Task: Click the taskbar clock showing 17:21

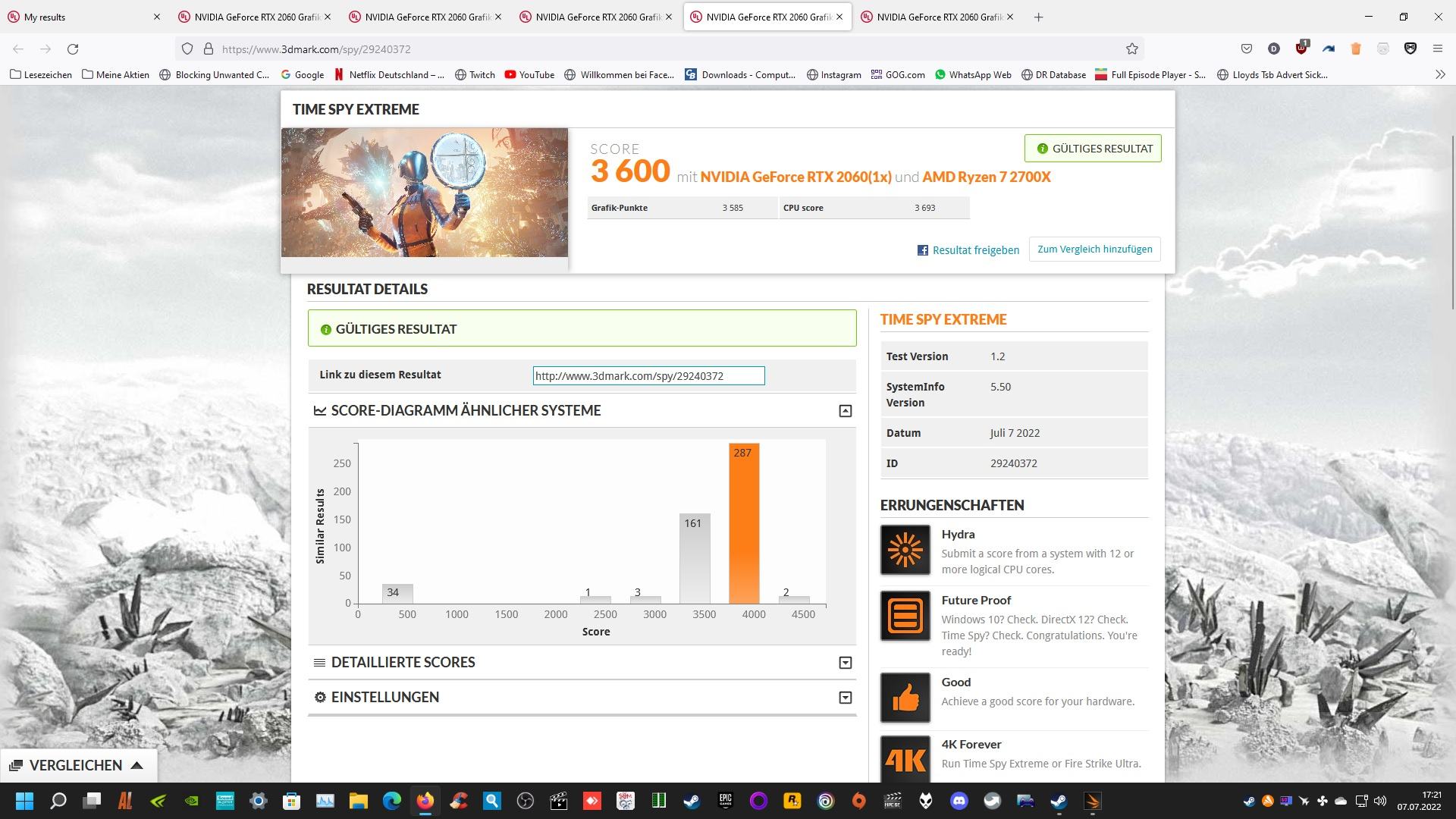Action: (x=1420, y=801)
